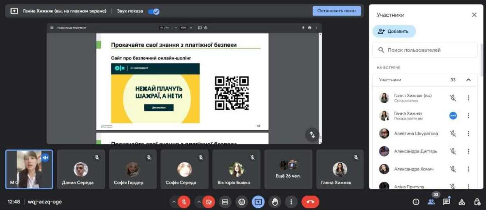This screenshot has height=210, width=486.
Task: Open the meeting chat panel
Action: (x=446, y=202)
